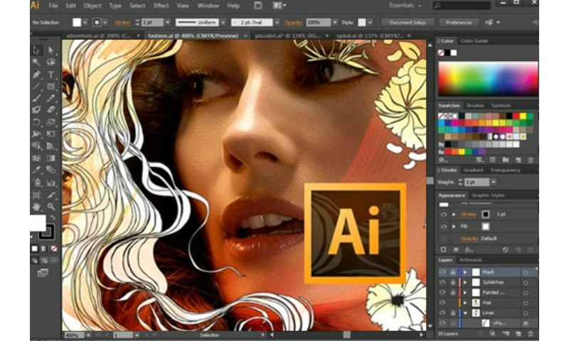
Task: Select the Width tool
Action: [x=37, y=134]
